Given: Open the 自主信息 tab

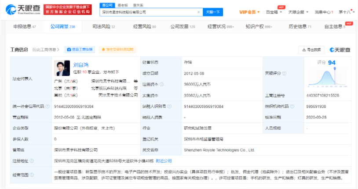Looking at the screenshot, I should pyautogui.click(x=335, y=27).
